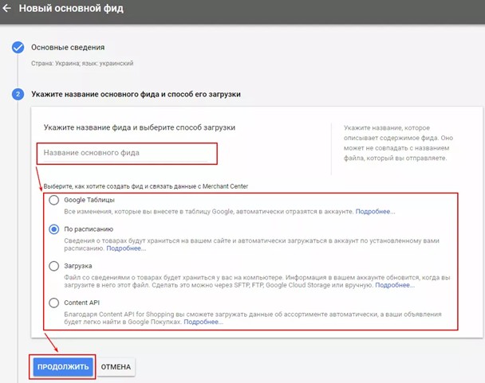Select the По расписанию radio button
The image size is (485, 383).
[54, 229]
